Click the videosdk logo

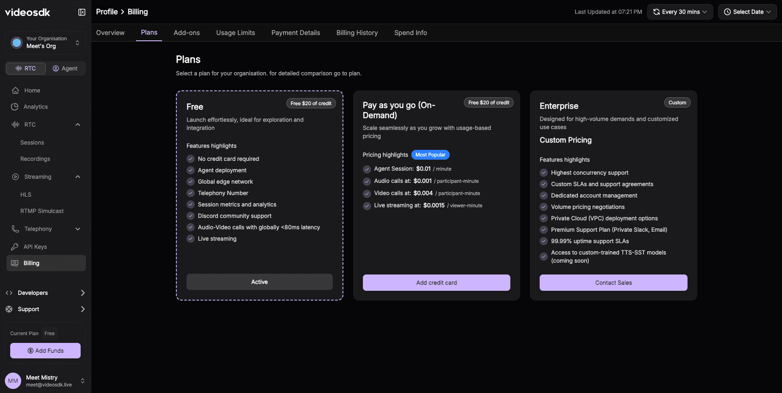(x=27, y=12)
